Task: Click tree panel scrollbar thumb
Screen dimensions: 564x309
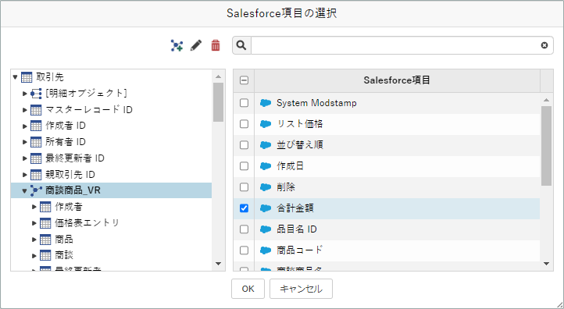Action: (218, 102)
